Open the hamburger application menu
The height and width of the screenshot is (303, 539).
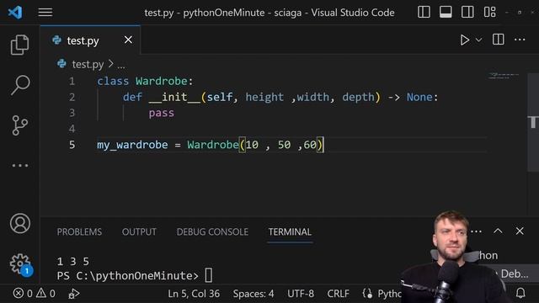[x=45, y=13]
